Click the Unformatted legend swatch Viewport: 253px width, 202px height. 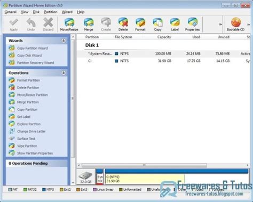(121, 190)
